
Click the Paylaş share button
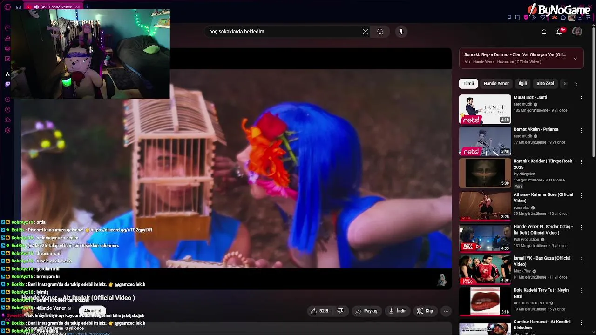click(366, 311)
